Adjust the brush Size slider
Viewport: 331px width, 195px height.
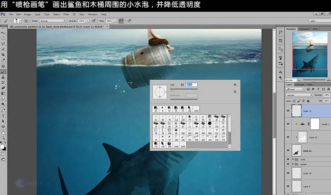(184, 90)
